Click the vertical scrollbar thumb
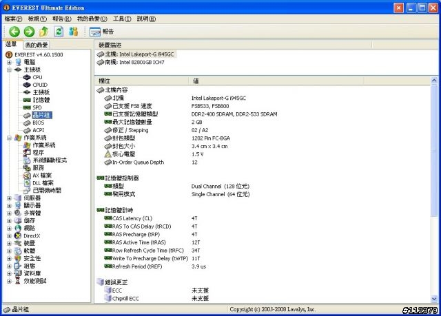 tap(434, 150)
